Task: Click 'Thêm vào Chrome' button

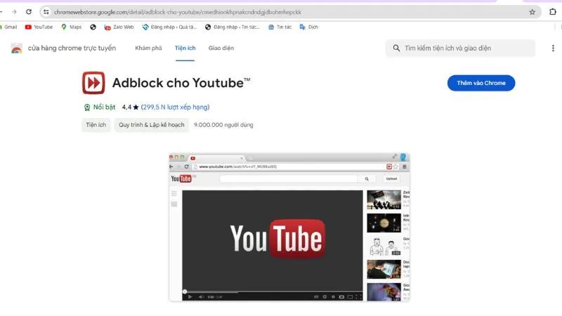Action: (481, 83)
